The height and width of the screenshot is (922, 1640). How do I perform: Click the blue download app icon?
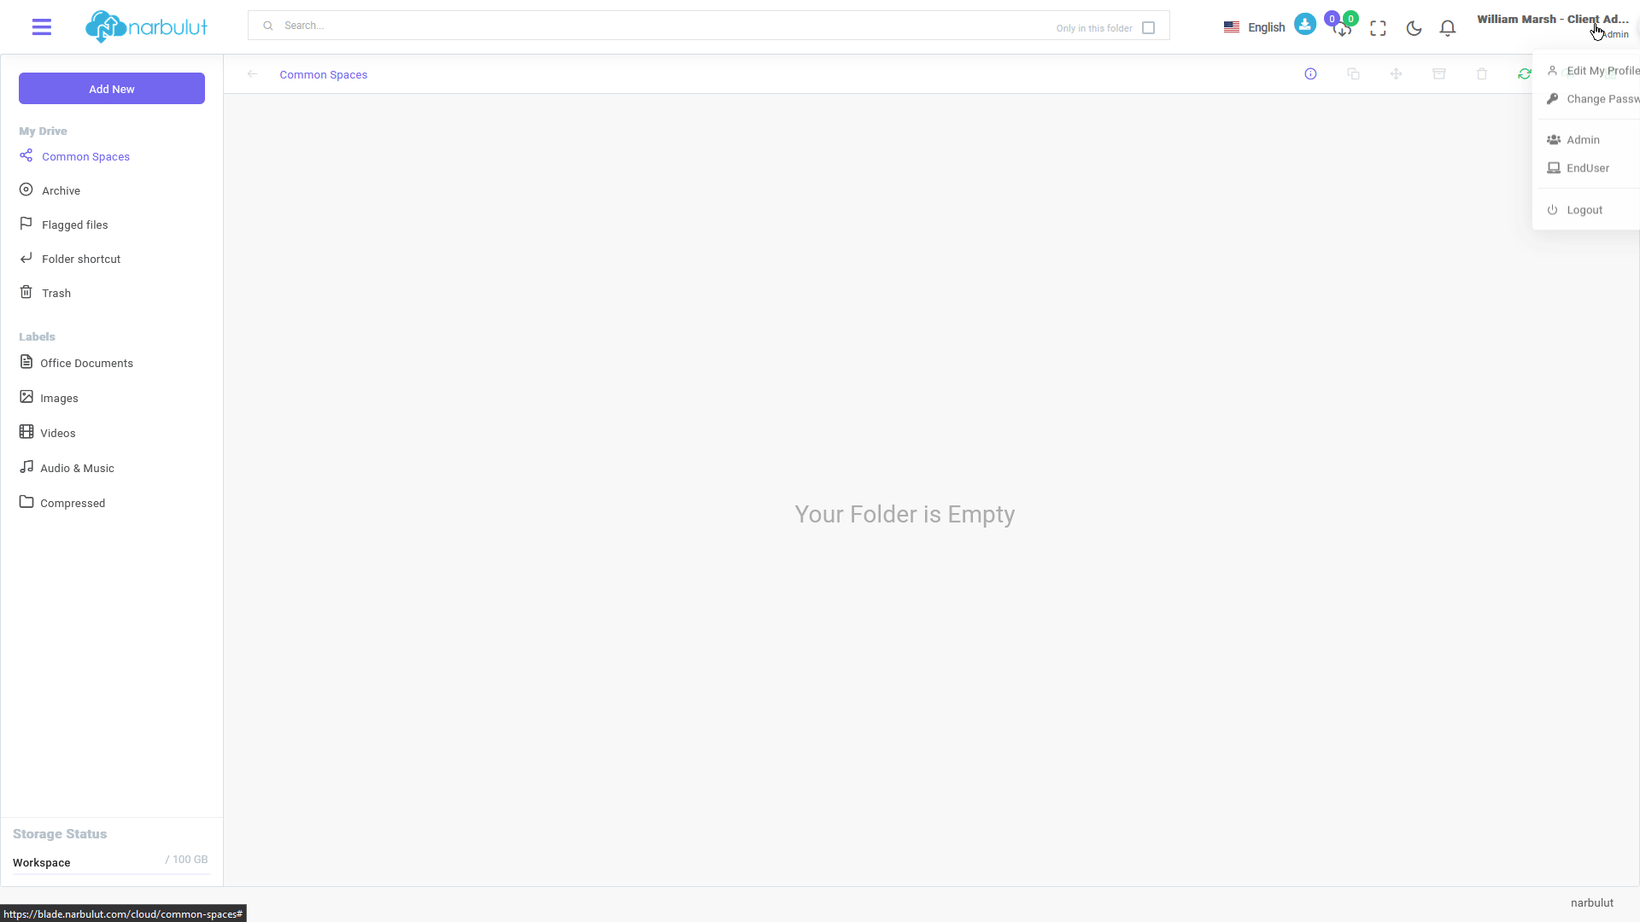pos(1304,24)
